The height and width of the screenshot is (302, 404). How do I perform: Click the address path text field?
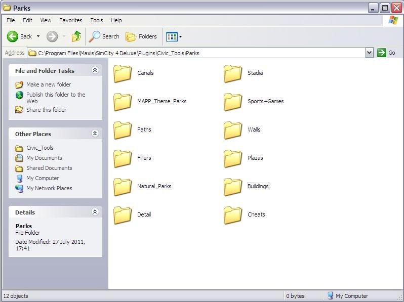pos(196,53)
